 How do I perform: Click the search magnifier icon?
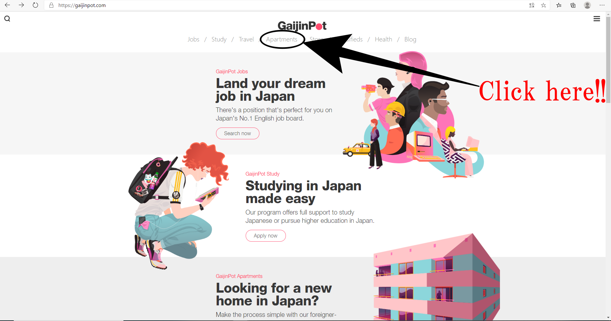pos(7,19)
